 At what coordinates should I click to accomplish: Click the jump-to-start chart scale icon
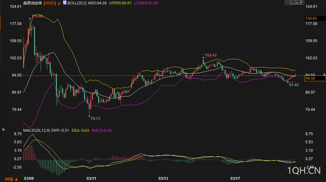point(292,2)
